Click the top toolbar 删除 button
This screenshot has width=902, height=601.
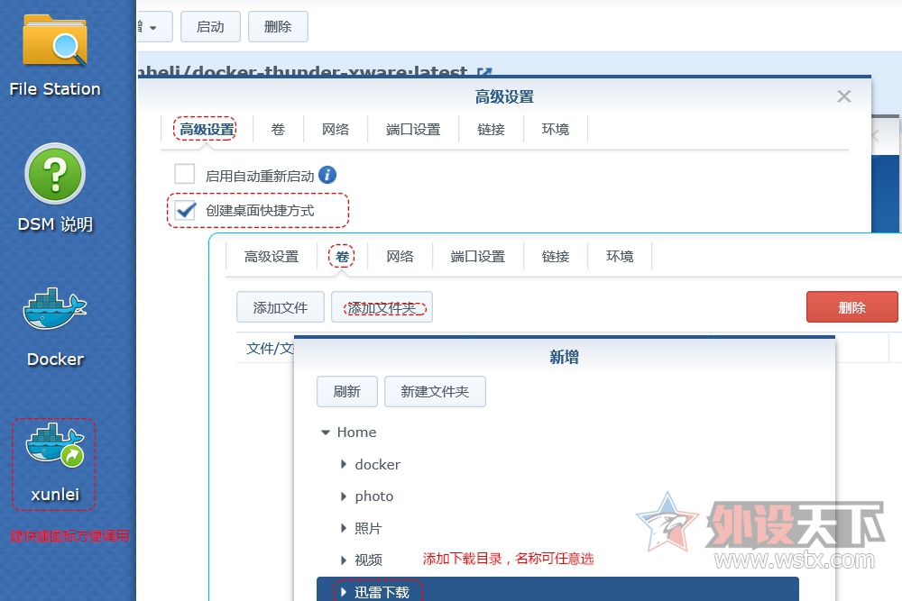pos(278,27)
